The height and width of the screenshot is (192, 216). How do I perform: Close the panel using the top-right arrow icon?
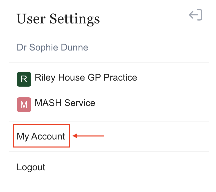click(x=196, y=15)
